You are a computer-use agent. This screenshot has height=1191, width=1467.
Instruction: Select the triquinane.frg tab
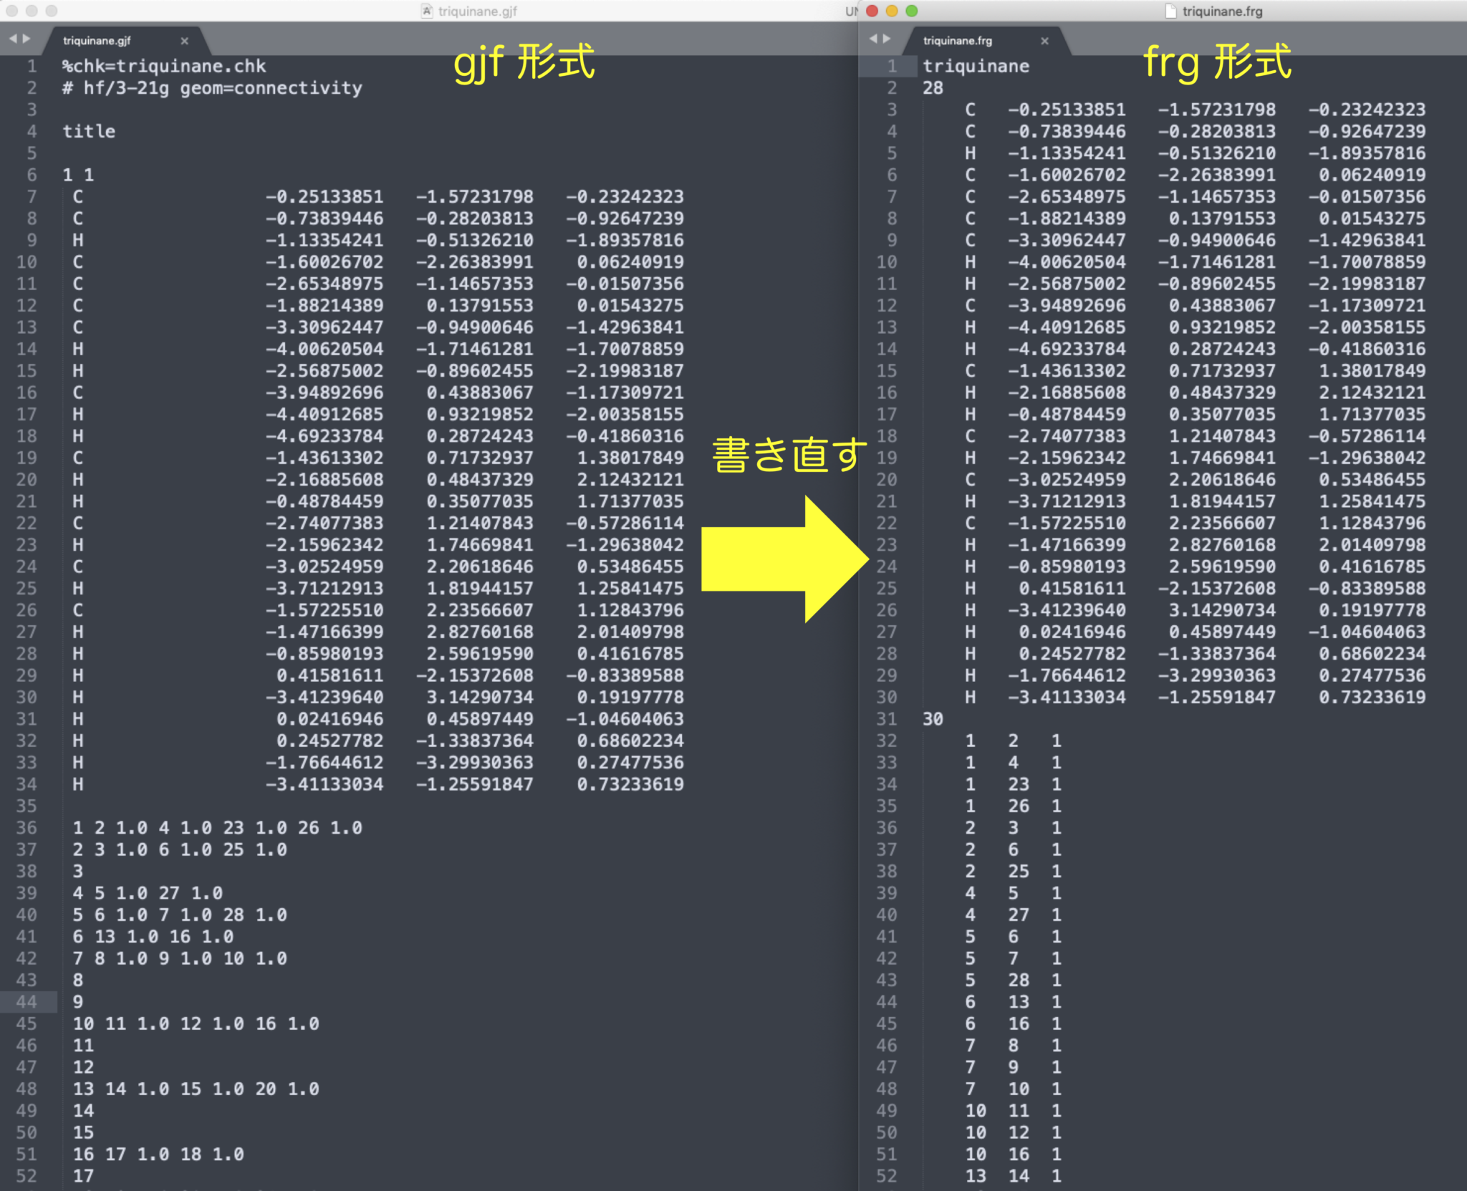pyautogui.click(x=957, y=41)
